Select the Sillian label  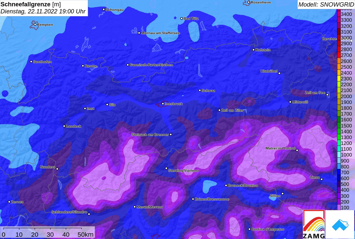[275, 196]
